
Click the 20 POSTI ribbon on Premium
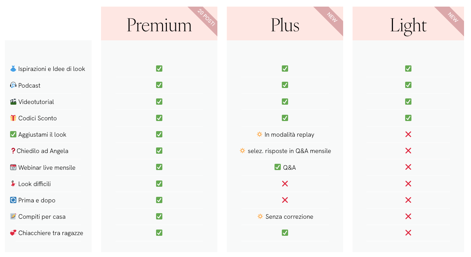click(206, 18)
